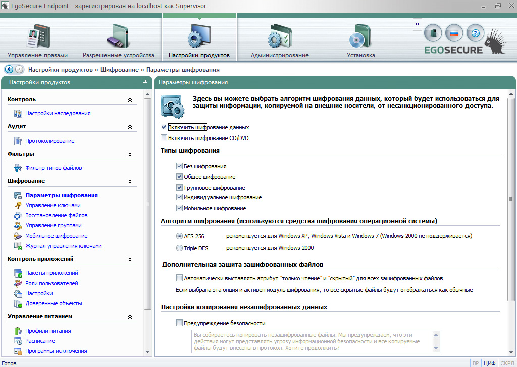Screen dimensions: 517x367
Task: Click the Роли пользователей icon
Action: pos(18,283)
